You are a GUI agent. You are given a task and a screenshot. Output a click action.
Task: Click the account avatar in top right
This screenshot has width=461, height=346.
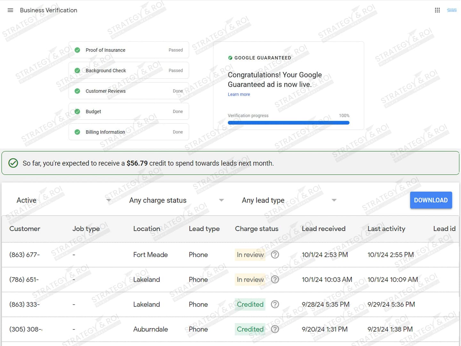click(x=452, y=10)
